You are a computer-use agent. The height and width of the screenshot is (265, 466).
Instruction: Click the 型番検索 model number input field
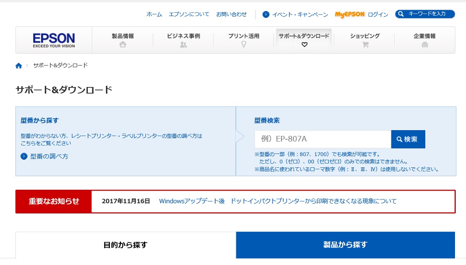tap(322, 139)
